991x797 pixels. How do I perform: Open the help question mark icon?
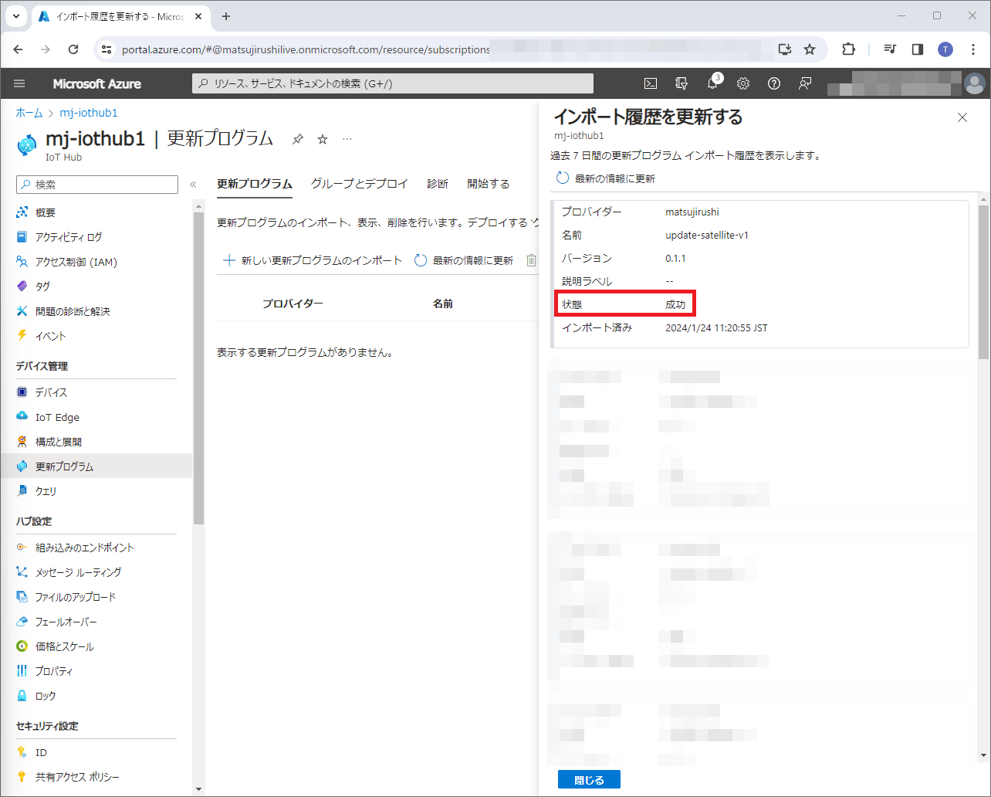774,83
